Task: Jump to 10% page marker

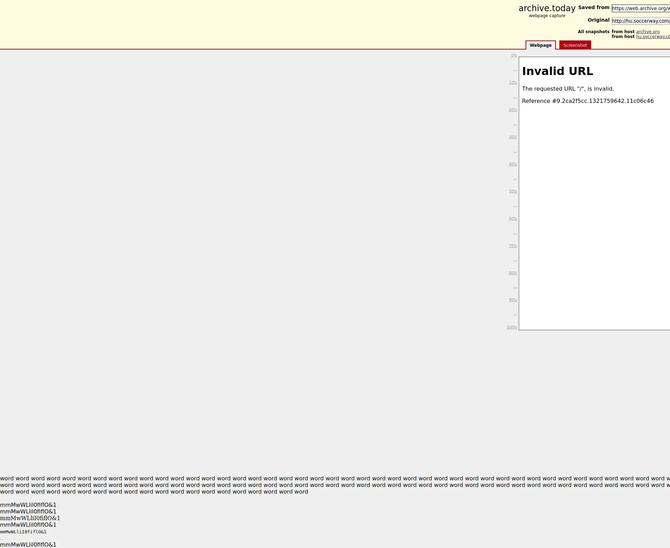Action: [x=513, y=83]
